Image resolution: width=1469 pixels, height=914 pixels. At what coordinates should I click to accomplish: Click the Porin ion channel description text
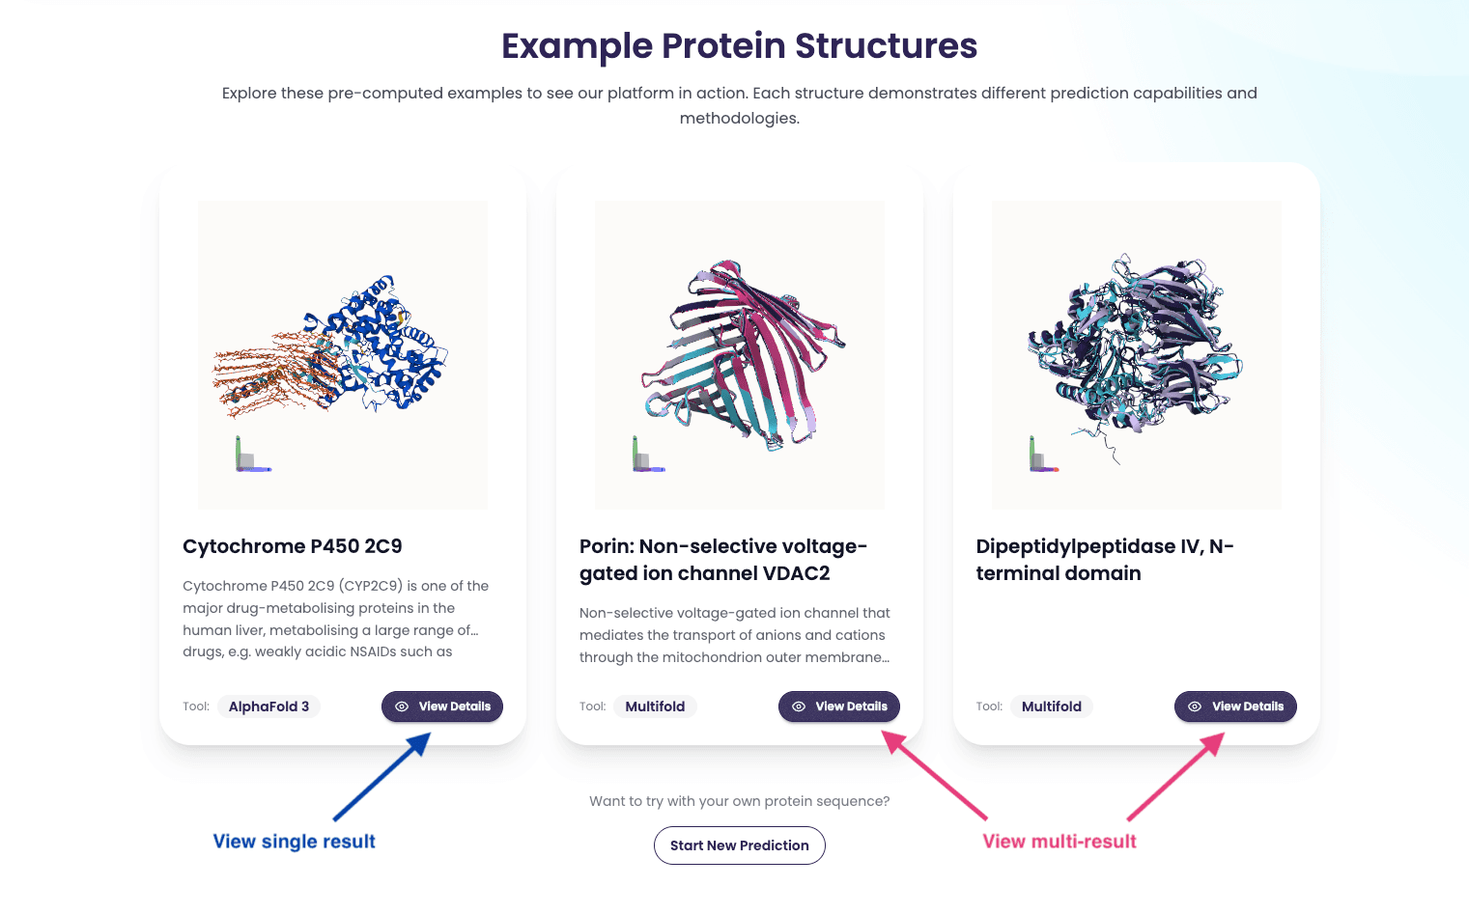(734, 635)
